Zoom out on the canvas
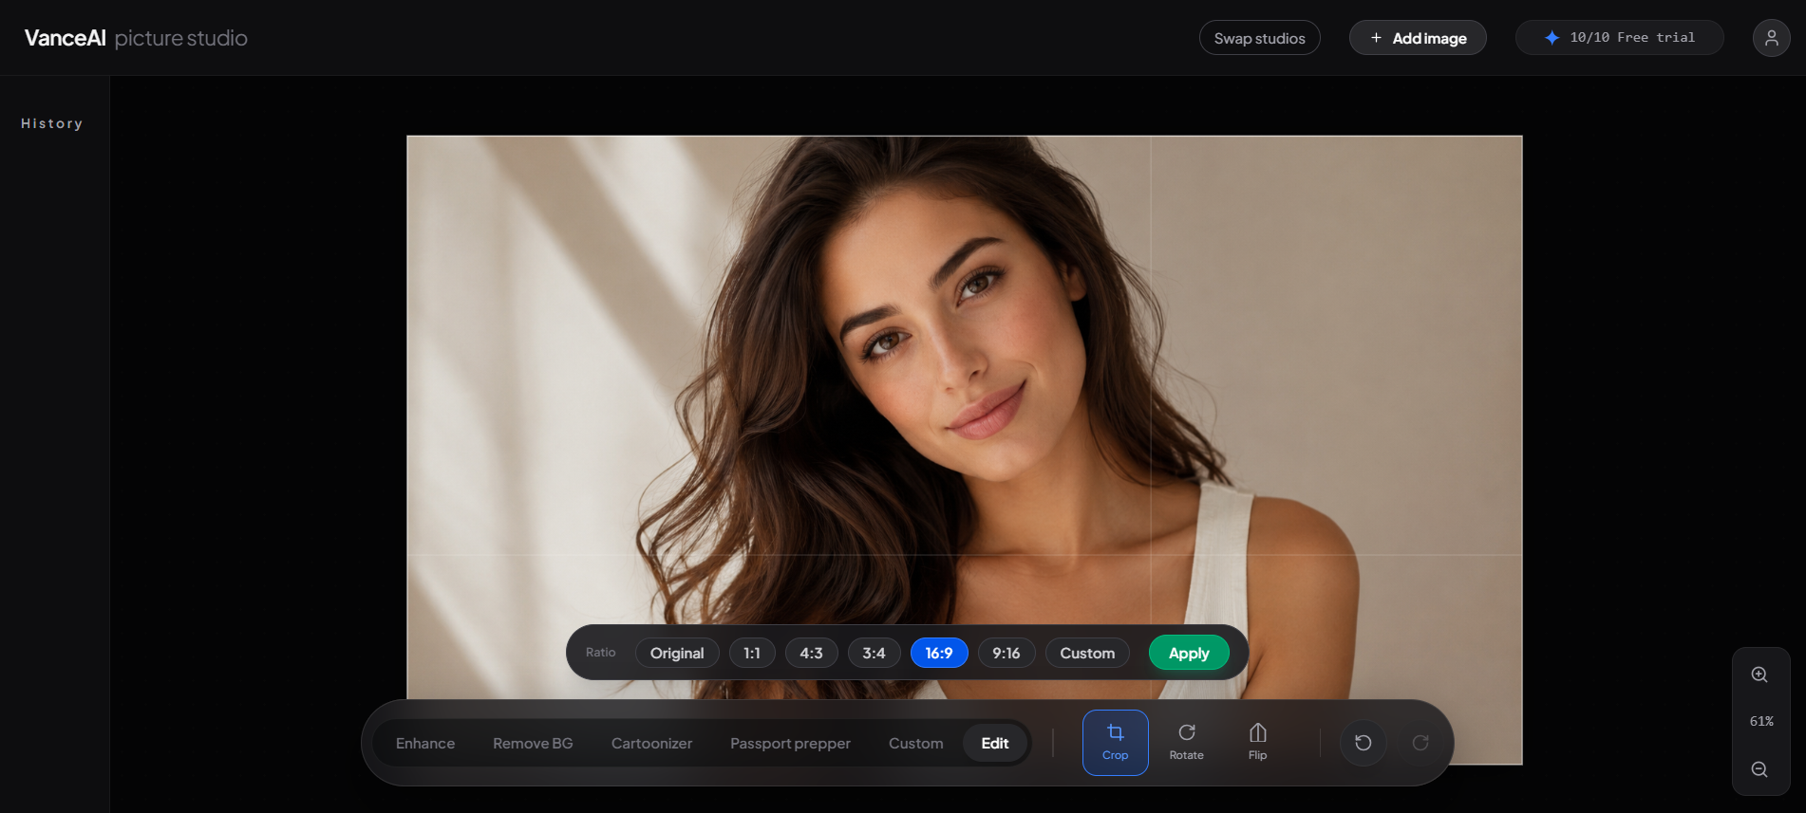The image size is (1806, 813). coord(1759,769)
